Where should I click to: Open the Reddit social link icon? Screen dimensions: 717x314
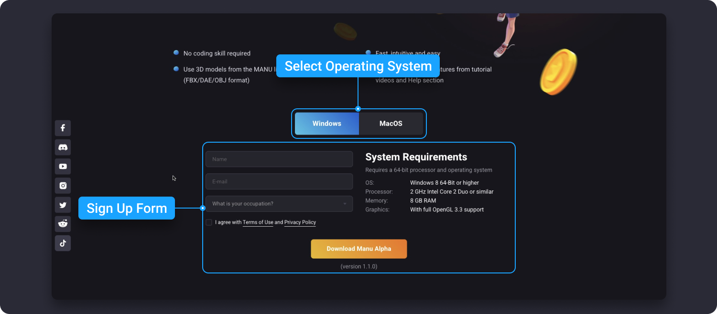click(x=63, y=224)
